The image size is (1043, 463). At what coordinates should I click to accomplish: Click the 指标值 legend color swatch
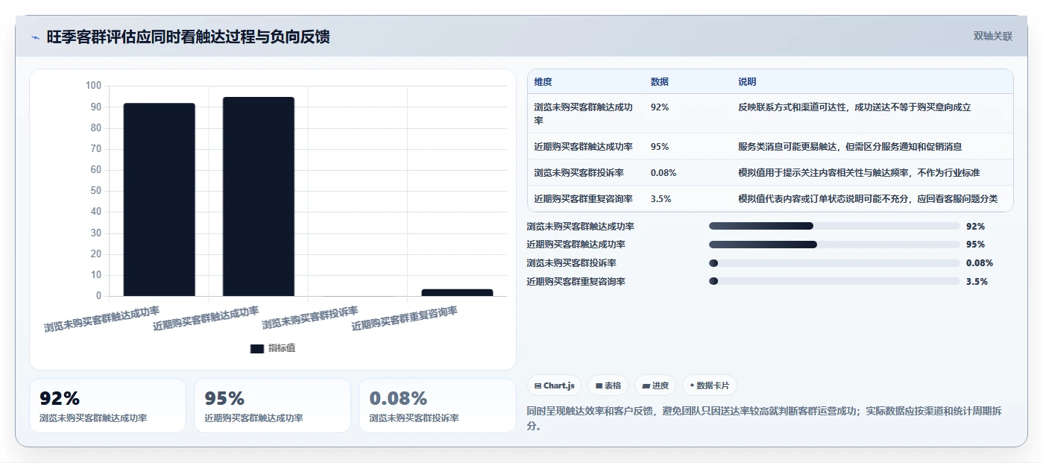point(257,348)
